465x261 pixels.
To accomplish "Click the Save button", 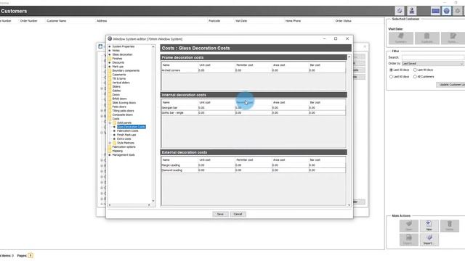I will 220,214.
